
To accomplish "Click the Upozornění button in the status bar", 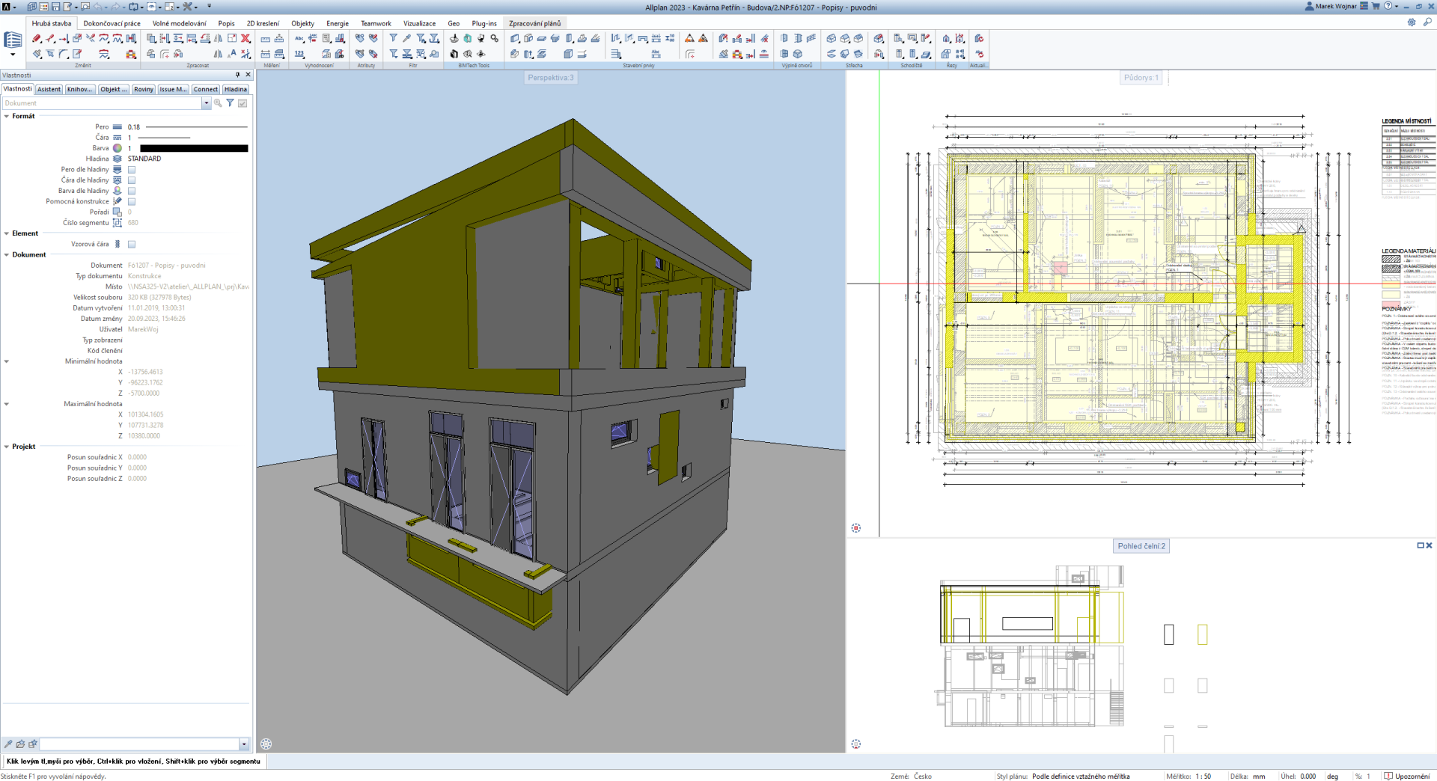I will (x=1407, y=776).
